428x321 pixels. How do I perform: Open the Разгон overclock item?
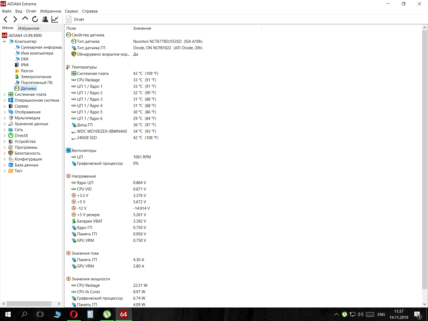click(24, 71)
